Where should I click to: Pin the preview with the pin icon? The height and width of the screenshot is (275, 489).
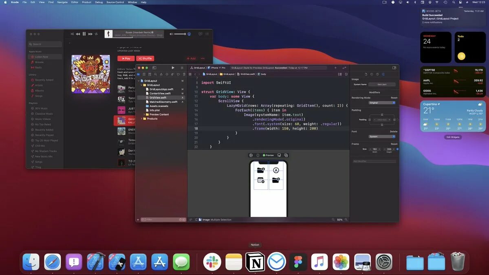(x=190, y=220)
